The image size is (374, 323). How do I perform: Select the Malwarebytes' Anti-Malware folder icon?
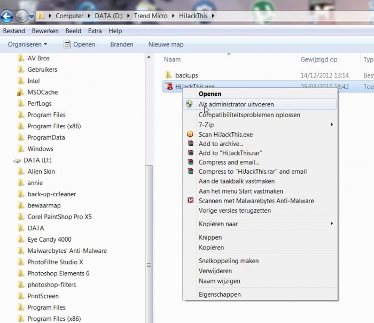[21, 251]
